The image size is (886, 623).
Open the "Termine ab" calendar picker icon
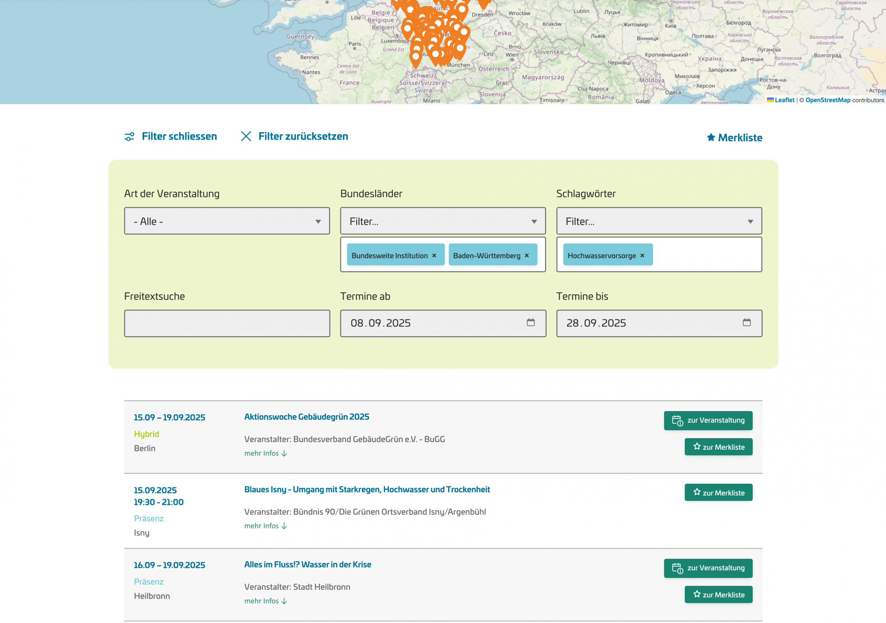pos(532,323)
